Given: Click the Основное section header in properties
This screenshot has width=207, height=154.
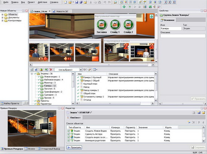Looking at the screenshot, I should [167, 20].
